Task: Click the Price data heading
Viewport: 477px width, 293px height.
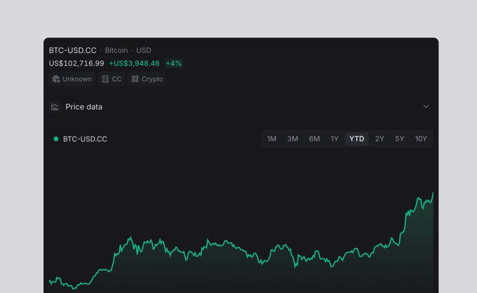Action: pos(83,107)
